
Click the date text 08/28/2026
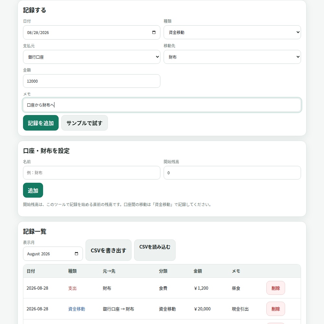[x=38, y=33]
